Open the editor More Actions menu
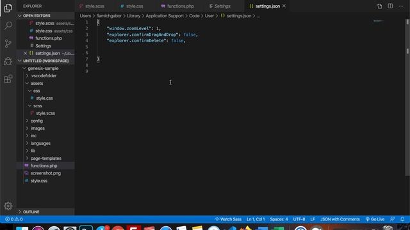410x230 pixels. coord(401,6)
